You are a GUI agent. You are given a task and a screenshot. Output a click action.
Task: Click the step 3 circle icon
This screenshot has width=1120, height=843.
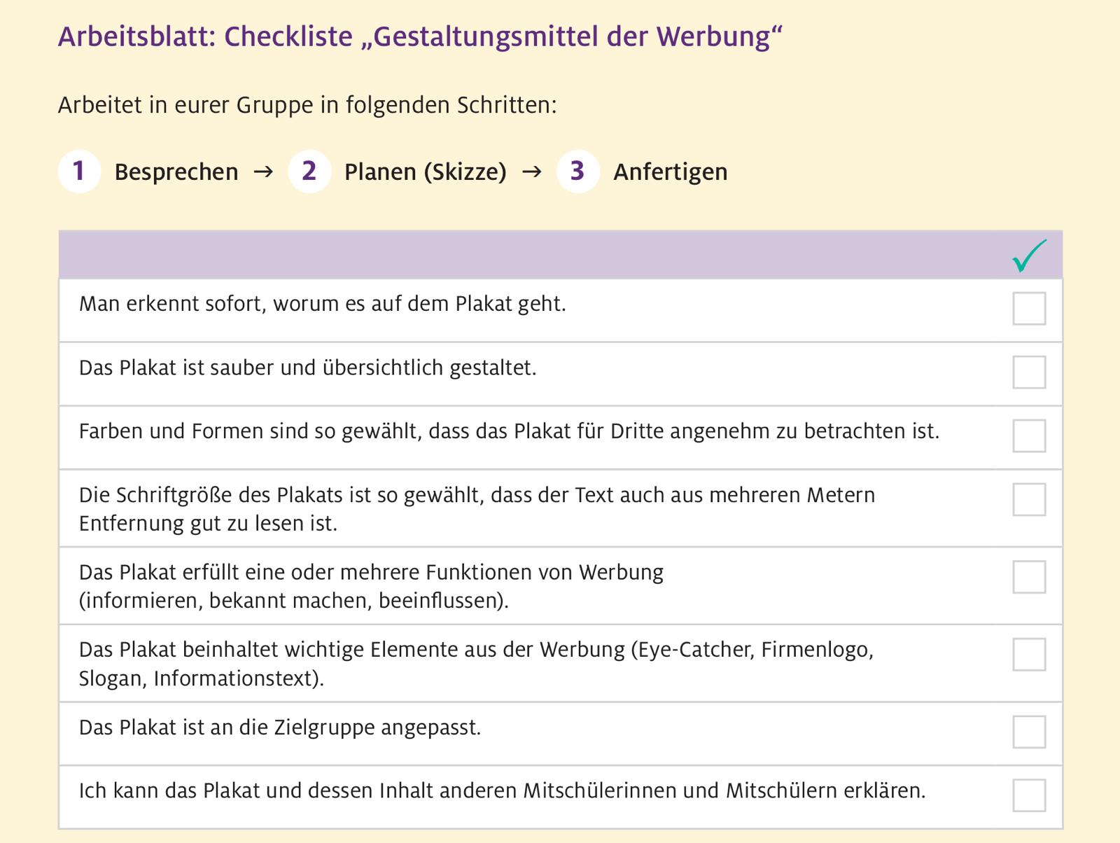point(577,172)
